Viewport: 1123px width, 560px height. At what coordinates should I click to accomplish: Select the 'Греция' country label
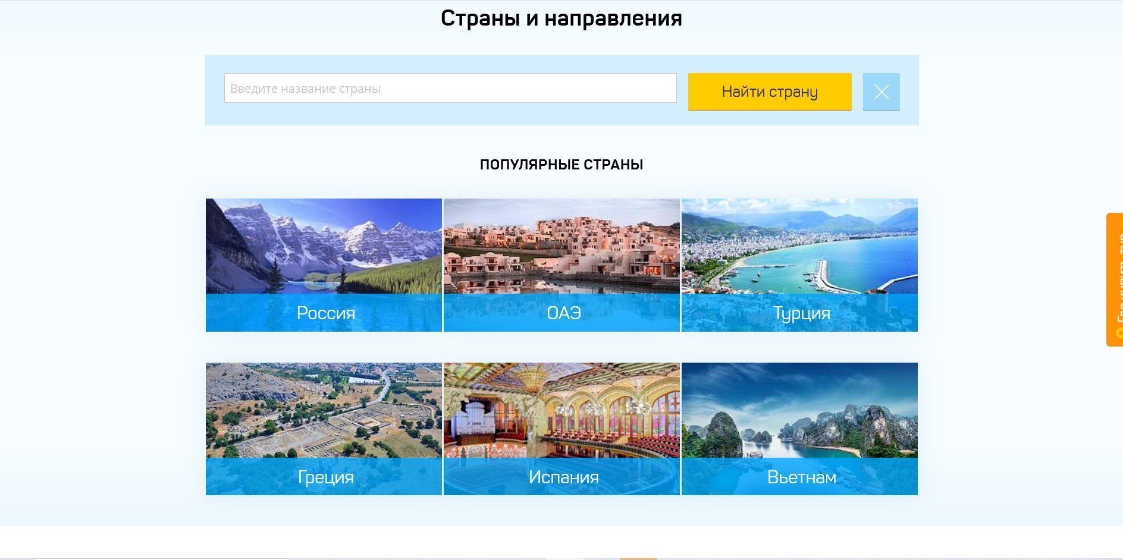tap(325, 477)
